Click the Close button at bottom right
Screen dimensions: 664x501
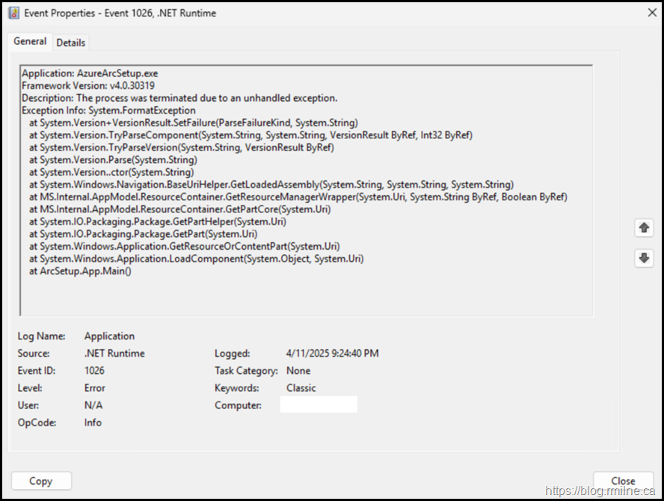click(623, 481)
